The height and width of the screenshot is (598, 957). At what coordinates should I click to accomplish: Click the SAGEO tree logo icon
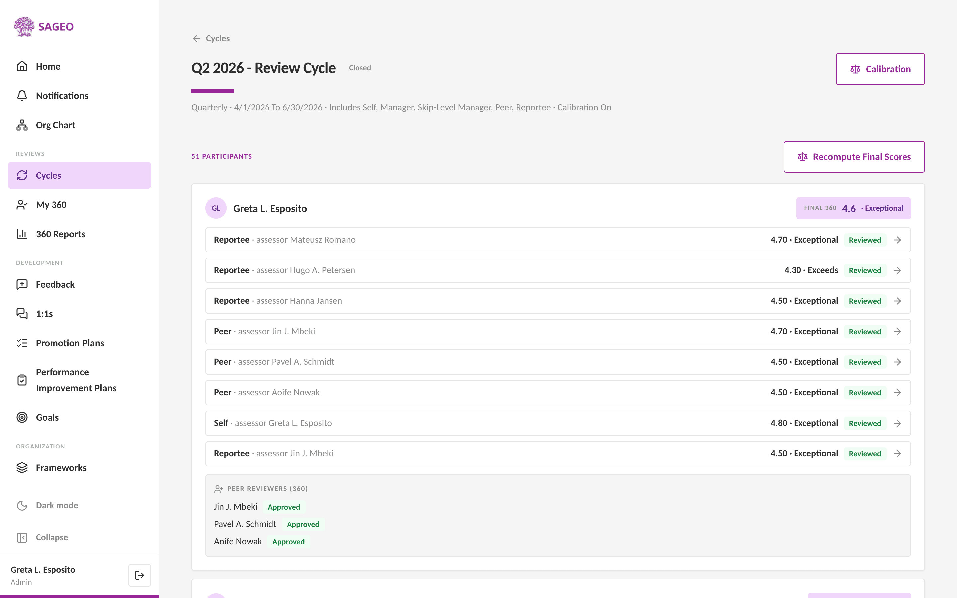pos(24,27)
